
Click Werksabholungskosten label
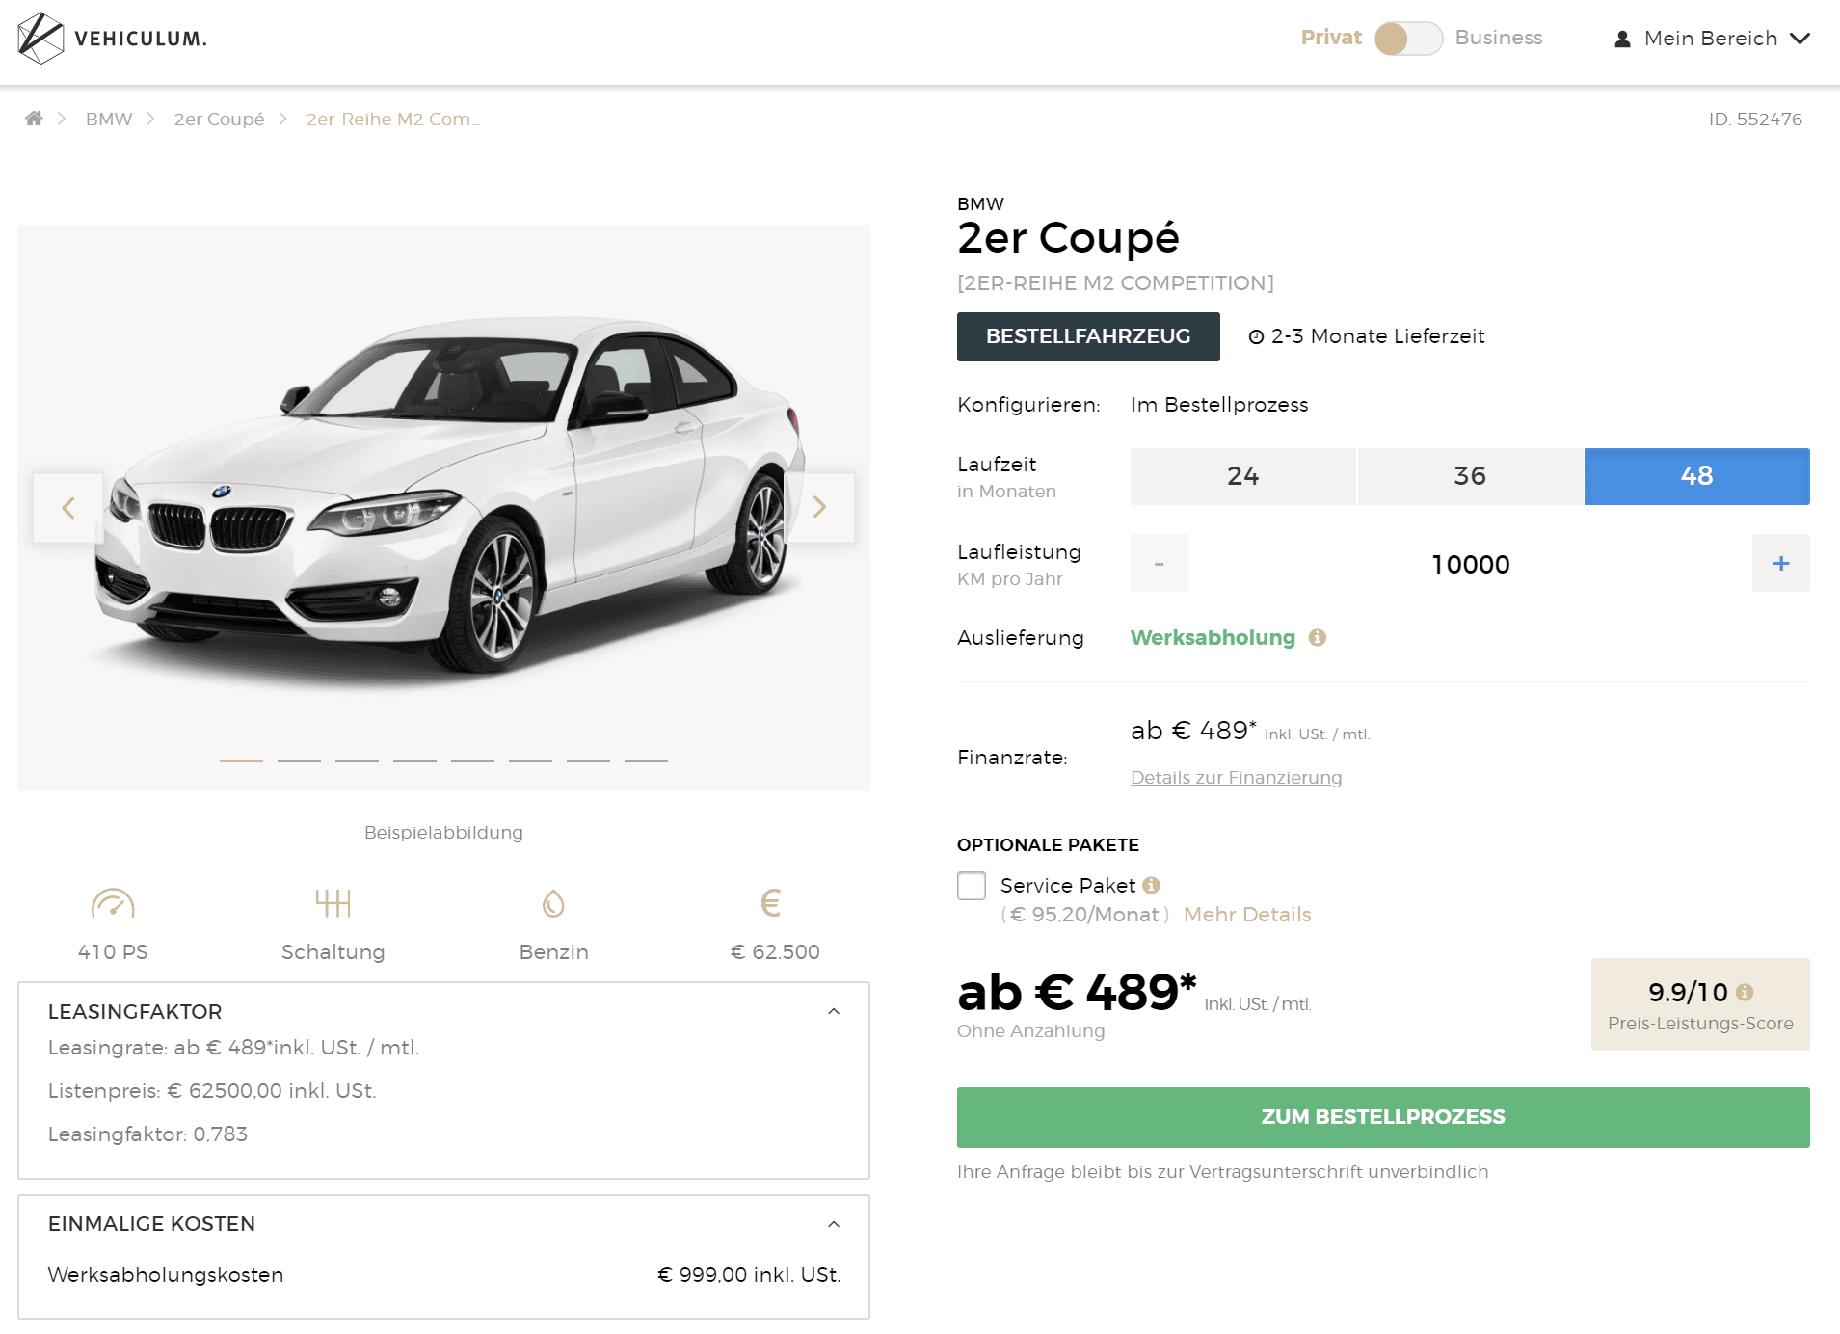click(166, 1274)
